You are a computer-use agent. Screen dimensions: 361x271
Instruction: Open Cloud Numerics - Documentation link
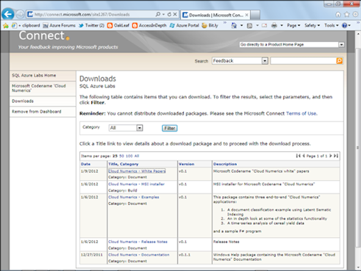click(138, 255)
